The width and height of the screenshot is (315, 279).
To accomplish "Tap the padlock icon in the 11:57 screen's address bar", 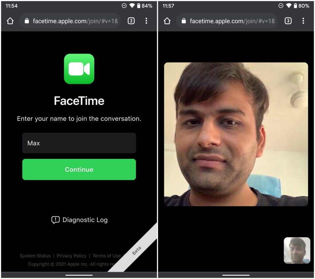I will pos(184,21).
